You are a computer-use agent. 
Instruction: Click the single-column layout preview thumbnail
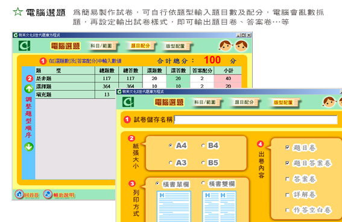point(174,206)
